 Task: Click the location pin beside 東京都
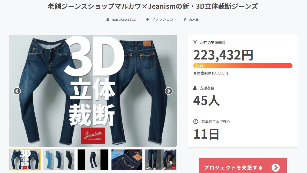[185, 19]
